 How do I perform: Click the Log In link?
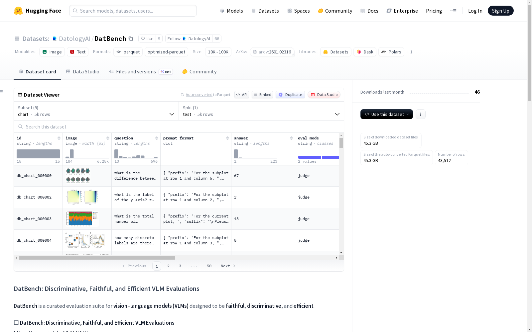[x=475, y=11]
